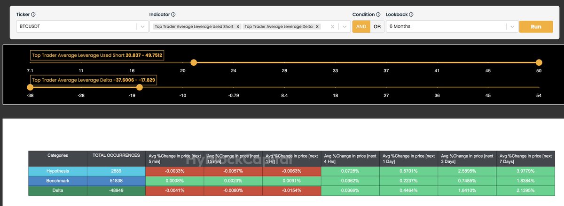Click the Delta category cell
The width and height of the screenshot is (564, 206).
58,190
